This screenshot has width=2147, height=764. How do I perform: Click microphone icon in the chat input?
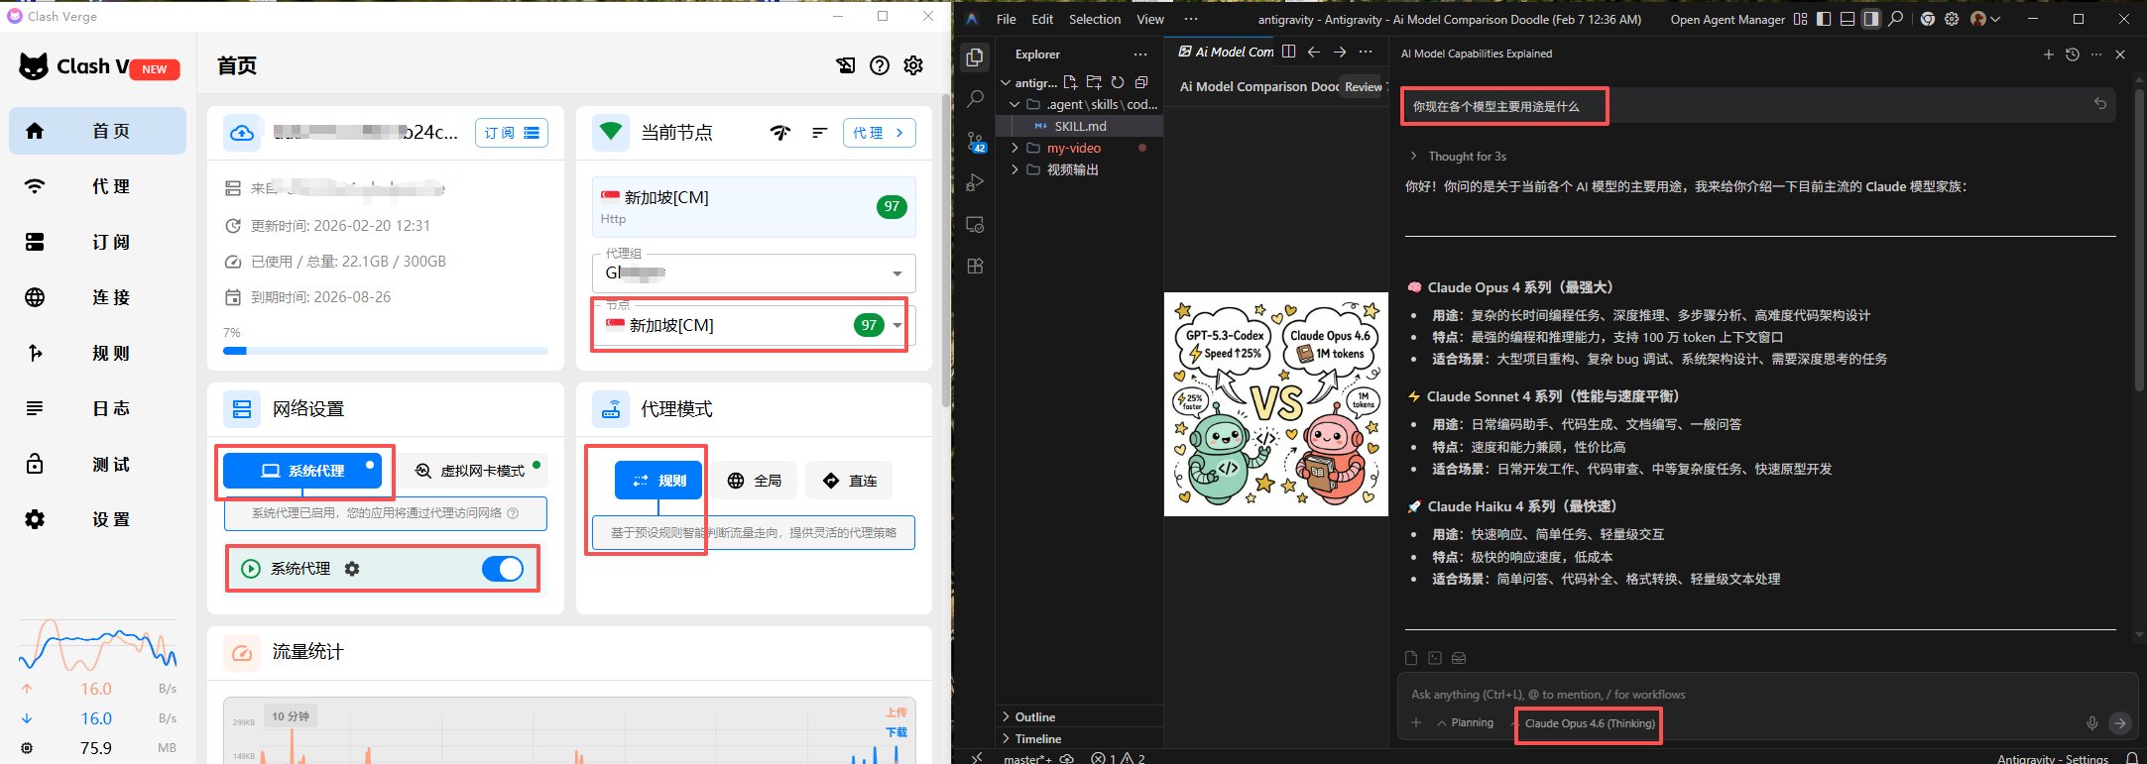pos(2091,723)
